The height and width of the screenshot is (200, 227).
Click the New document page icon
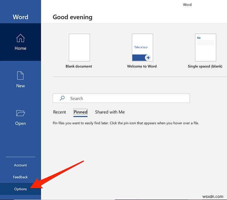click(x=20, y=75)
